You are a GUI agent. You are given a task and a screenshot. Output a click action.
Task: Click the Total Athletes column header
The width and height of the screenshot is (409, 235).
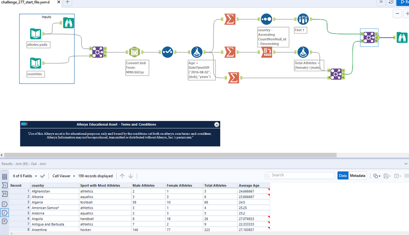click(x=220, y=185)
